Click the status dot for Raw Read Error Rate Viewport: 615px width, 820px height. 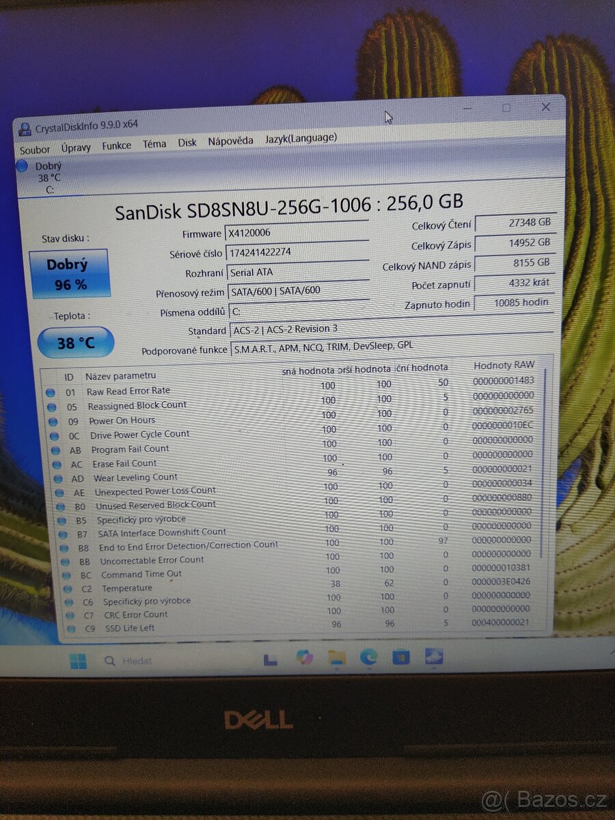pos(50,393)
